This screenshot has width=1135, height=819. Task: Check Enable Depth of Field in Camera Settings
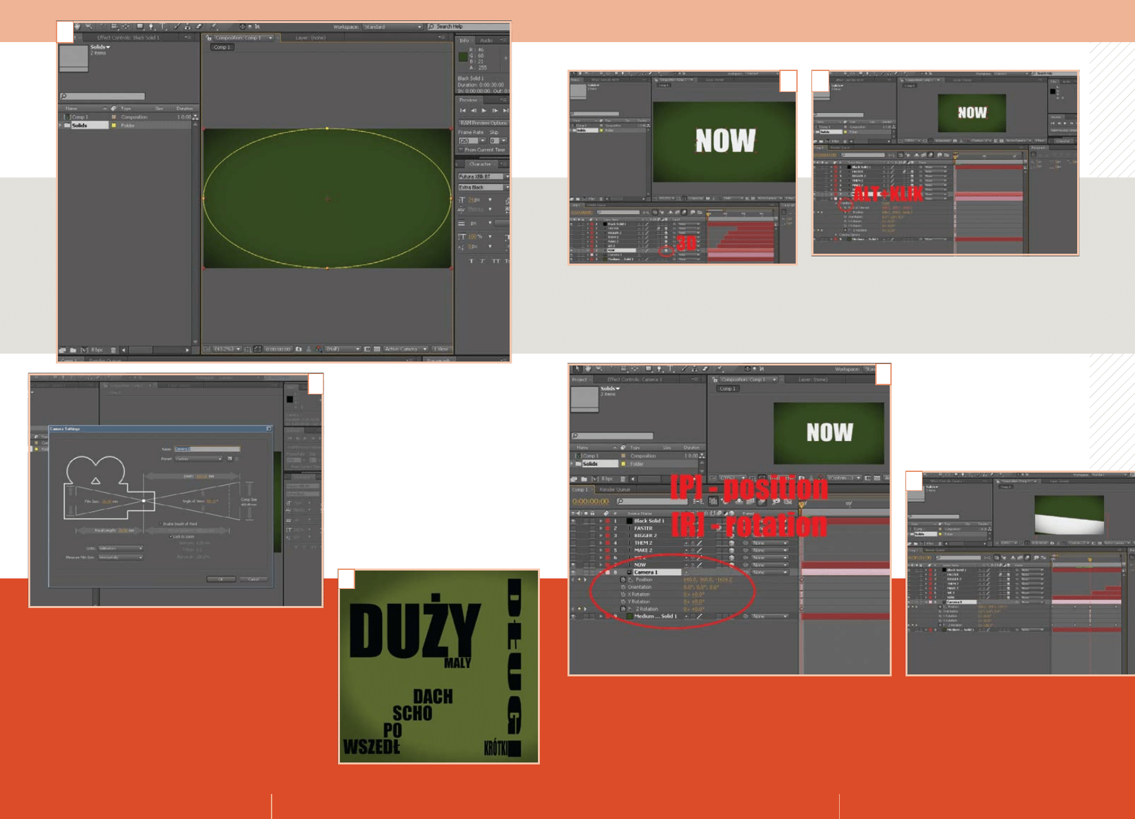pyautogui.click(x=160, y=524)
